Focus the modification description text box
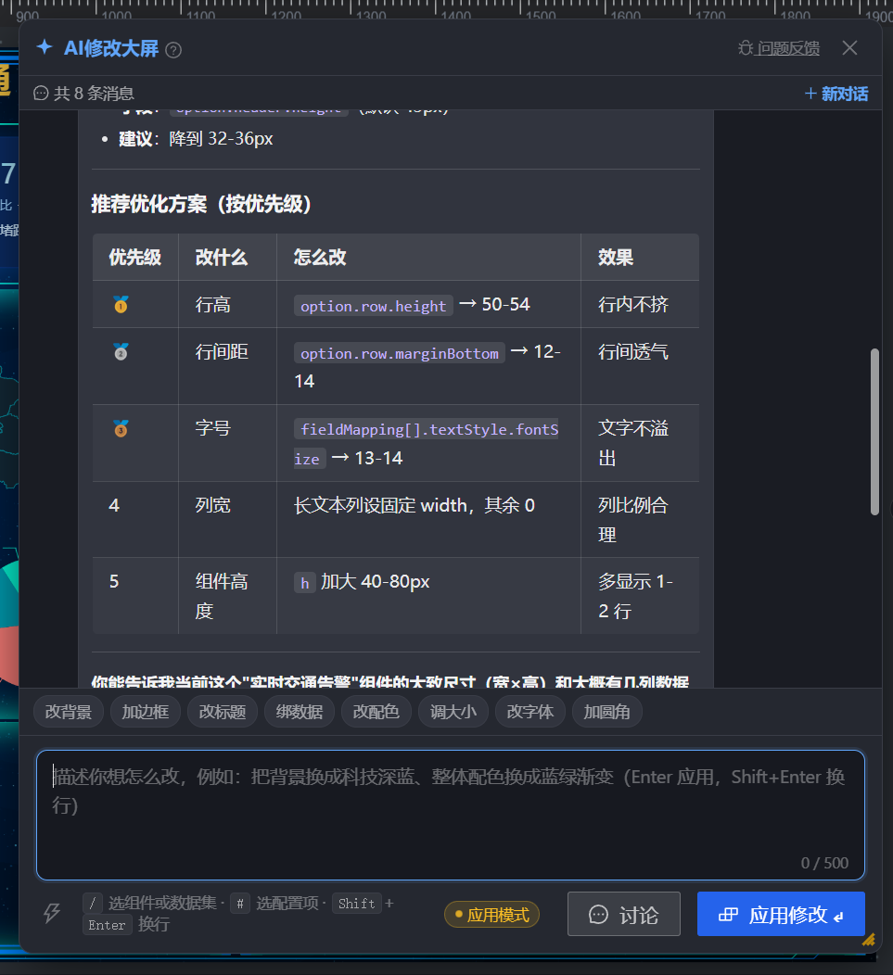Viewport: 893px width, 975px height. click(451, 815)
